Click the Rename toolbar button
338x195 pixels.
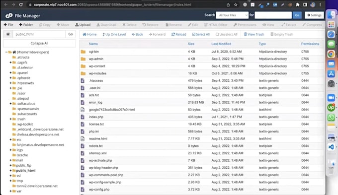point(173,25)
